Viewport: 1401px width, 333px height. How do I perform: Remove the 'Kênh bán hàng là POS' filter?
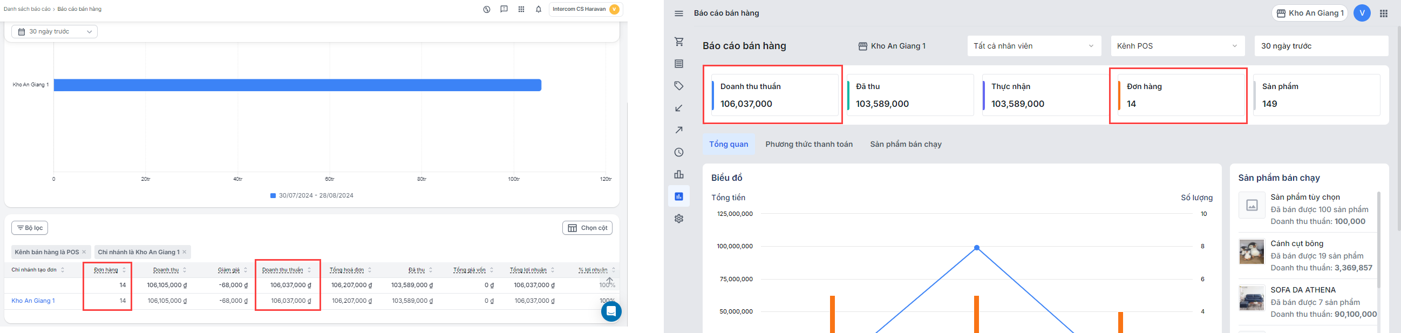click(84, 252)
